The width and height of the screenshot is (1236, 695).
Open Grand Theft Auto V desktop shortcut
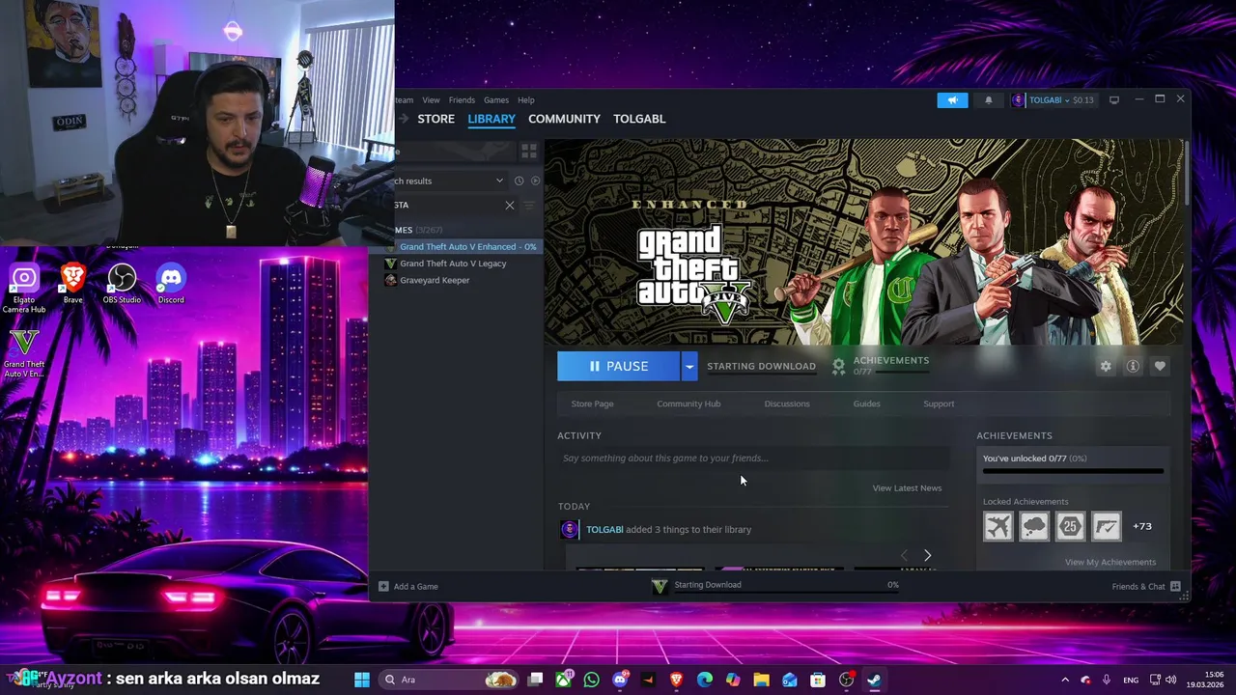[x=24, y=353]
